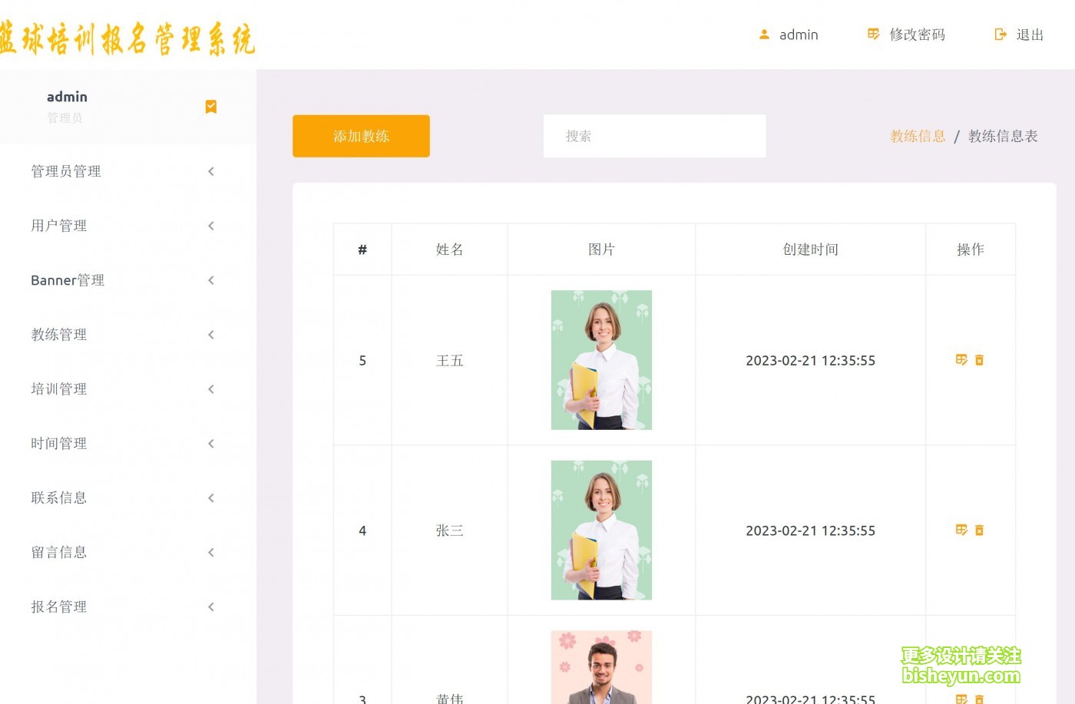Click 王五's coach photo thumbnail

(601, 360)
